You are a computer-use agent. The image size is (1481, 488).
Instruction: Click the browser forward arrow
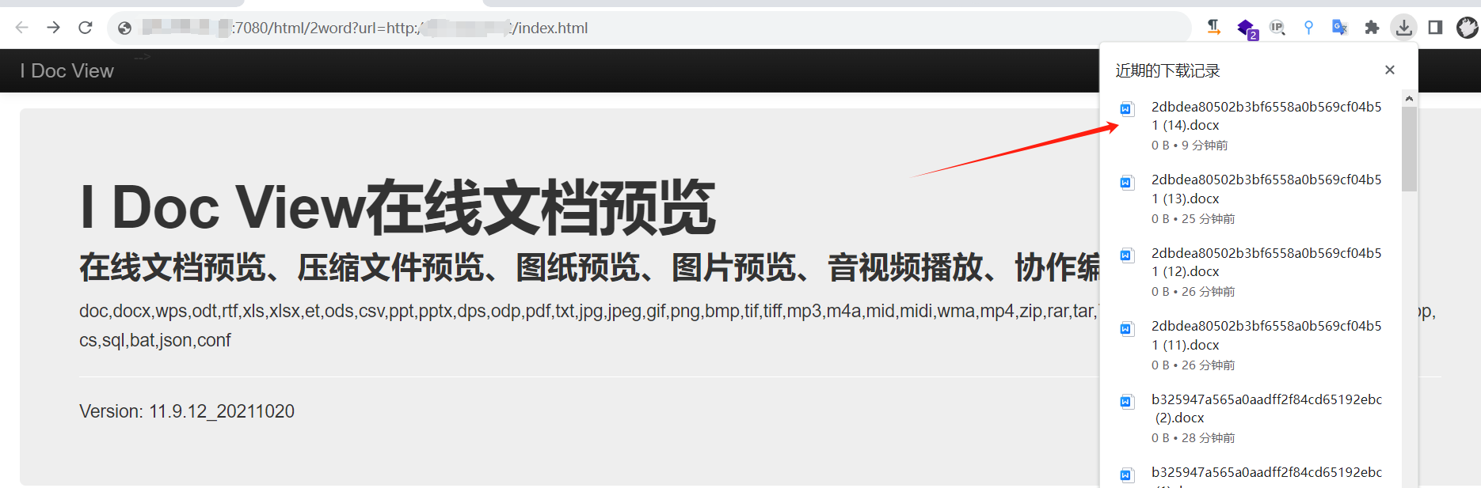pos(53,28)
